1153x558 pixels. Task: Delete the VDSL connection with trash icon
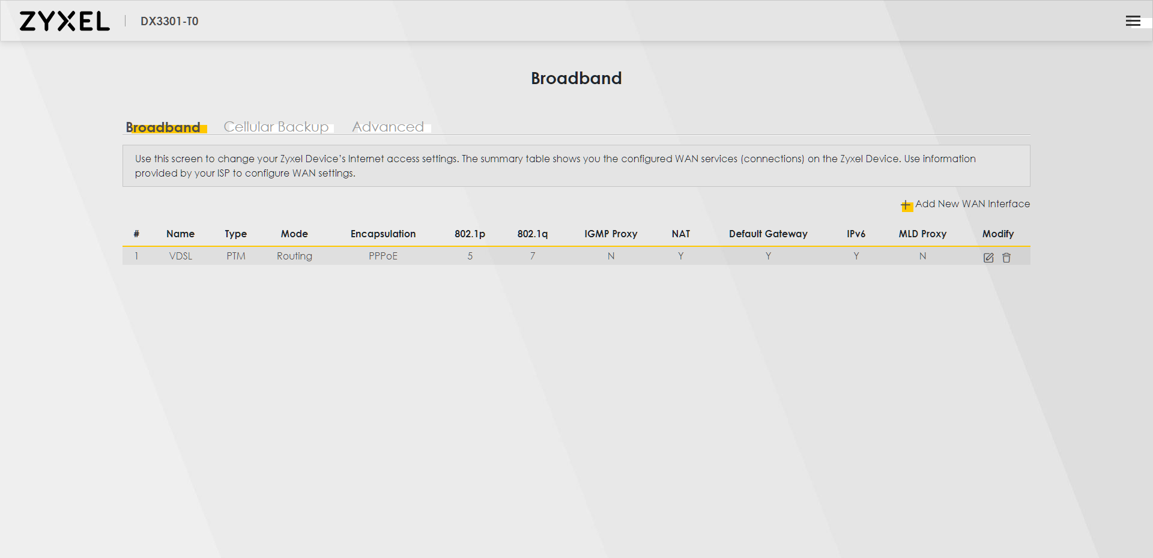point(1006,258)
